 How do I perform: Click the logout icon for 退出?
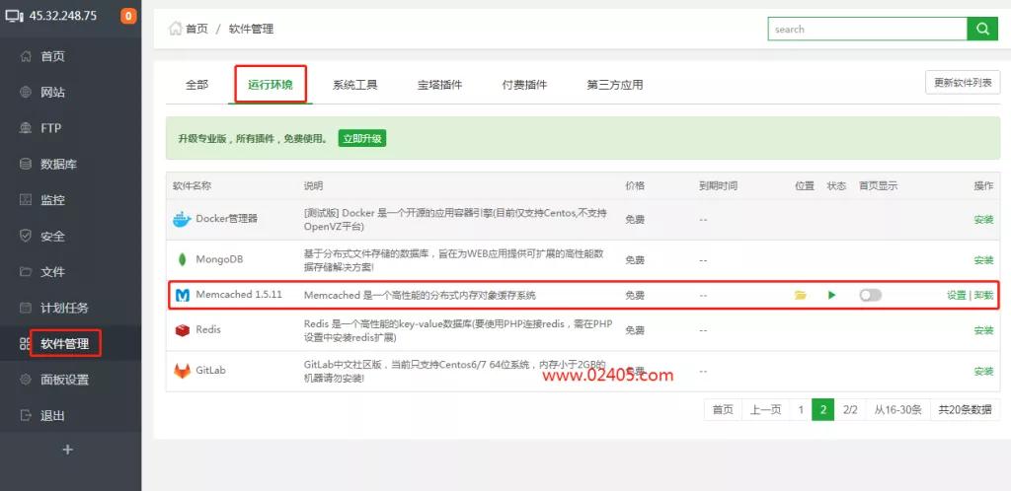tap(26, 415)
